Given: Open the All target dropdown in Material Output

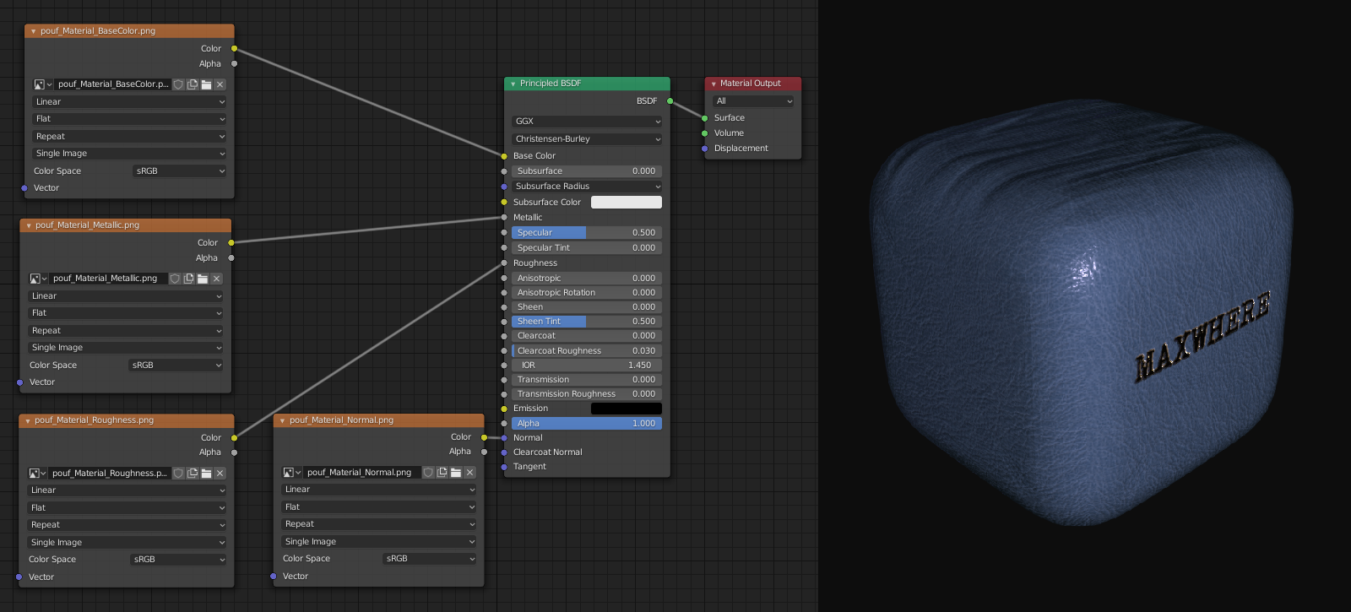Looking at the screenshot, I should click(x=754, y=101).
